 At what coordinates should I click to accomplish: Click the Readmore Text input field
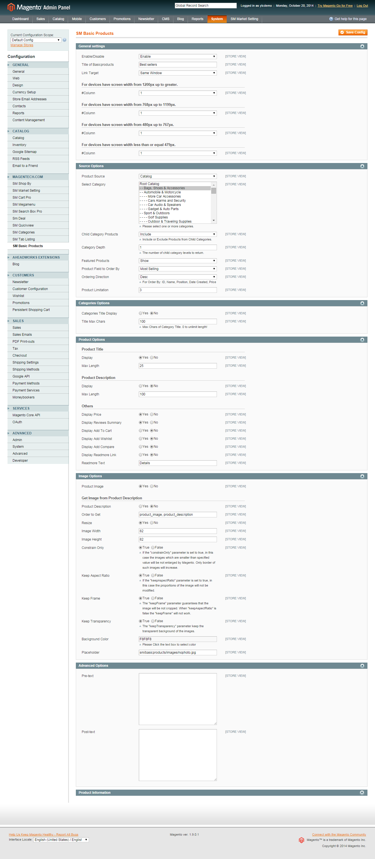[x=178, y=463]
